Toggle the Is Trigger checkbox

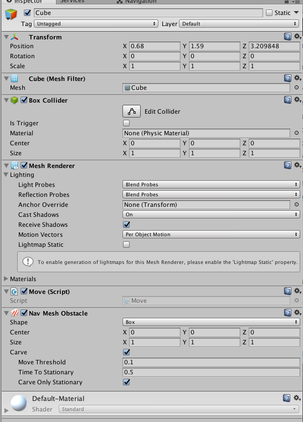(126, 123)
